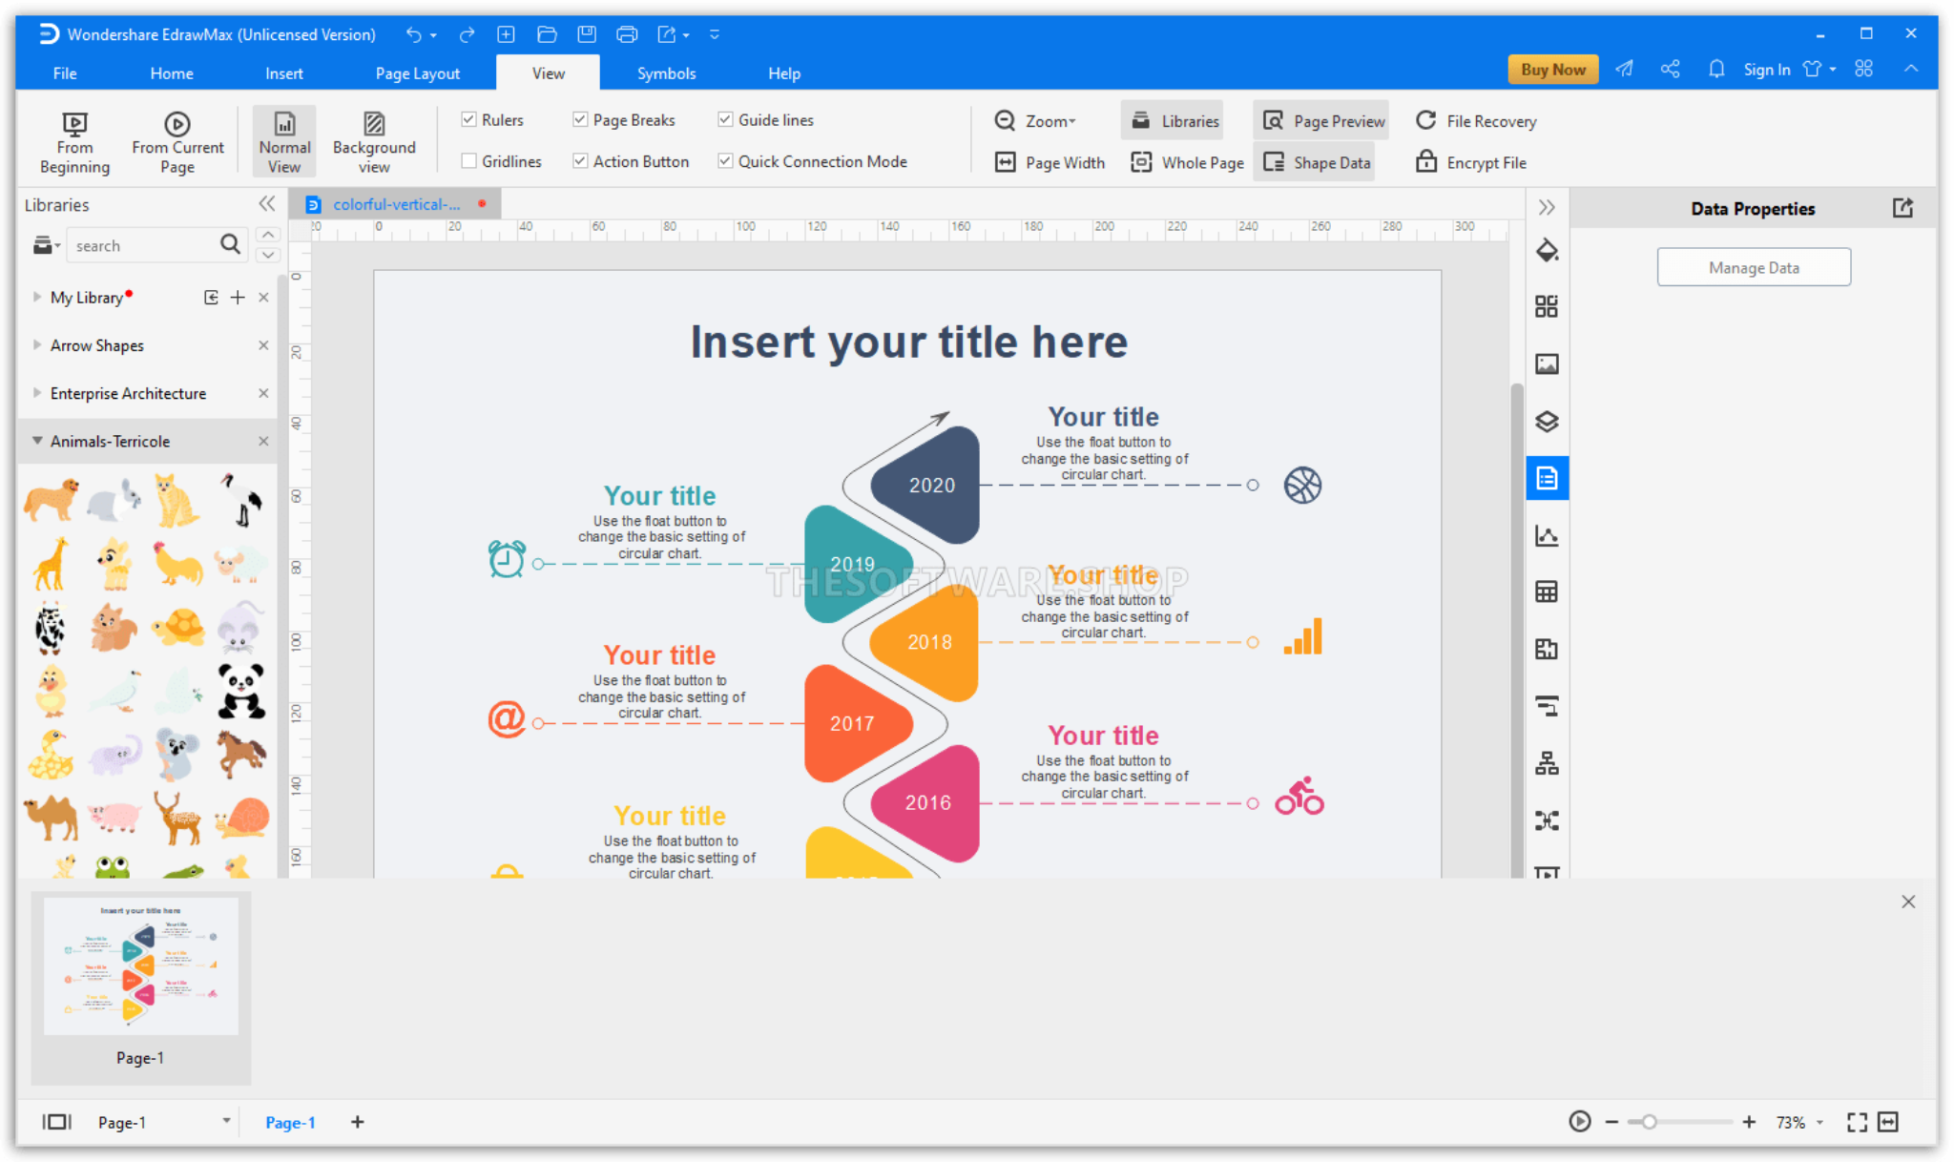This screenshot has height=1162, width=1954.
Task: Open the Page Preview panel
Action: 1323,120
